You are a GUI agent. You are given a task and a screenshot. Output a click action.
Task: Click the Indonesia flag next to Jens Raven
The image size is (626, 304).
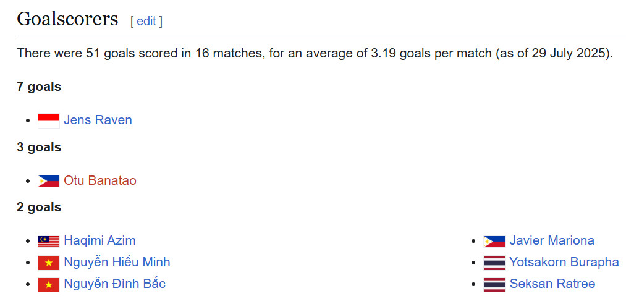click(x=49, y=121)
